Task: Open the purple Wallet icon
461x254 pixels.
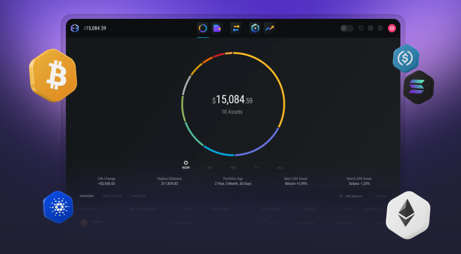Action: coord(217,28)
